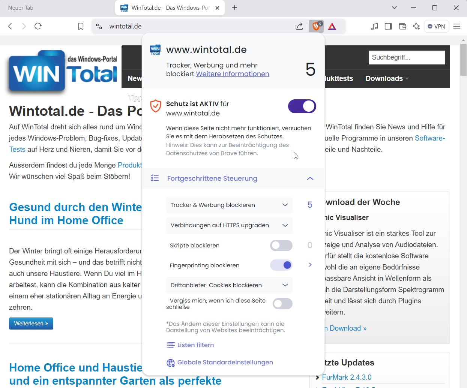
Task: Click the blocked scripts count 0
Action: pos(310,245)
